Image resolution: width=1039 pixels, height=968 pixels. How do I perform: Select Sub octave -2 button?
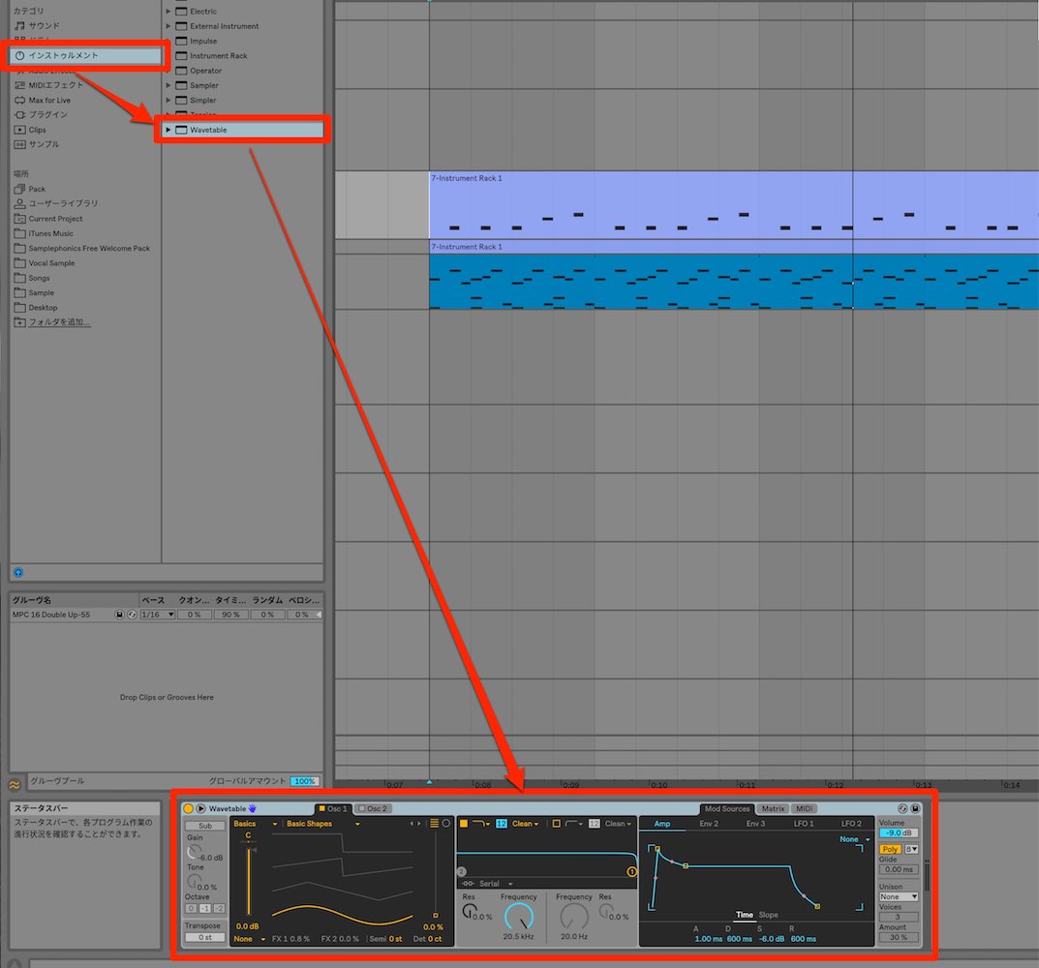pyautogui.click(x=219, y=908)
